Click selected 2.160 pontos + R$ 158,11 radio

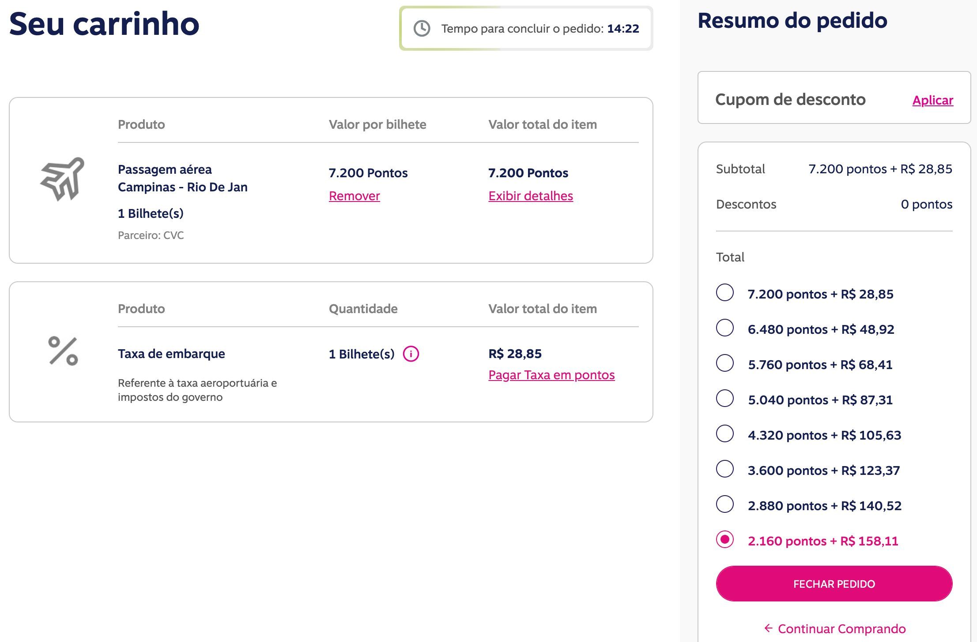coord(725,540)
